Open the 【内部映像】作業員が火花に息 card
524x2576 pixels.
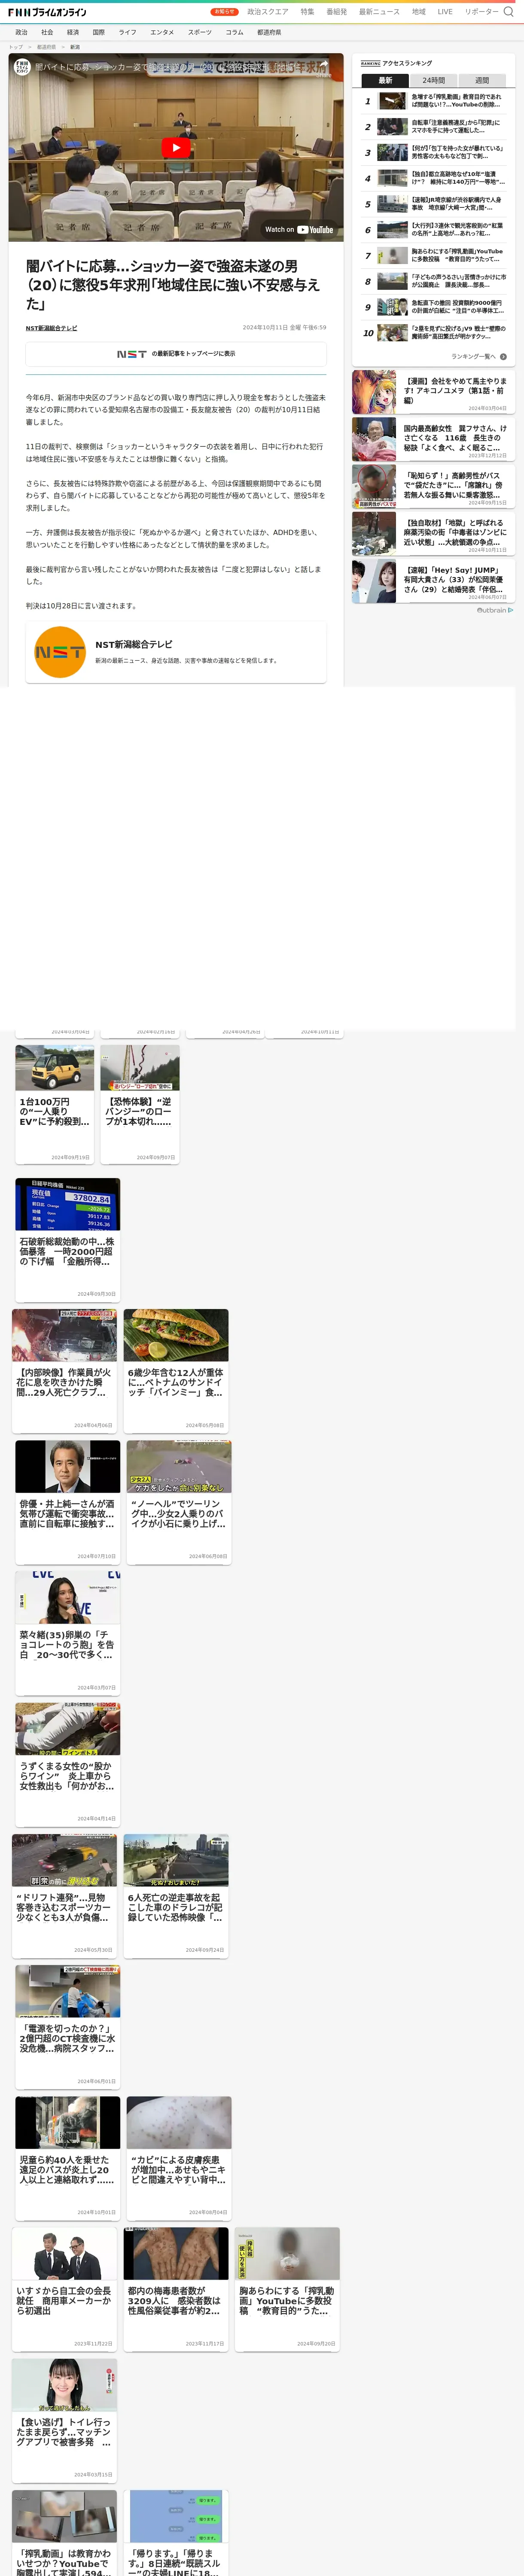(64, 1370)
